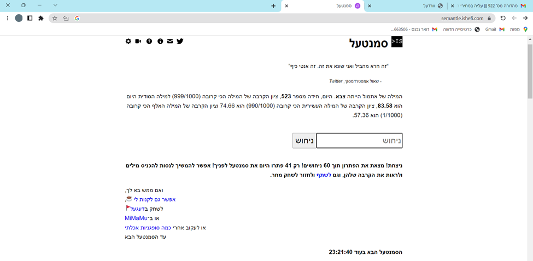Reload the page with refresh icon
The width and height of the screenshot is (533, 261).
(503, 18)
